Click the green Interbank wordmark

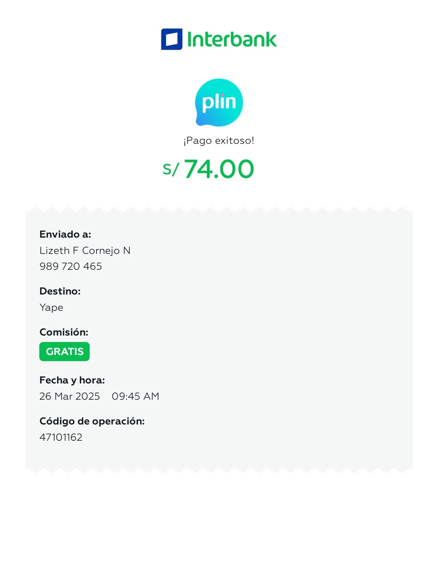point(232,39)
